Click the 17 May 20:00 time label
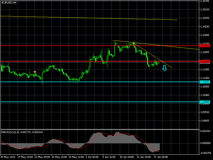The width and height of the screenshot is (213, 160). [x=25, y=157]
